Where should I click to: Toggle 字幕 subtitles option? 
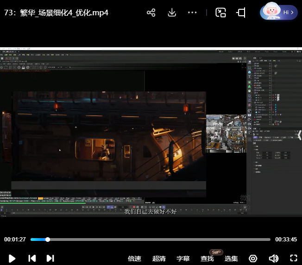pyautogui.click(x=183, y=259)
